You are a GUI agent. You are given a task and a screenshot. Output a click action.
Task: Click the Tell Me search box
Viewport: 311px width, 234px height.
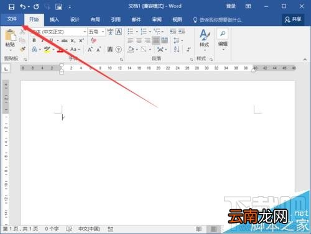point(217,20)
